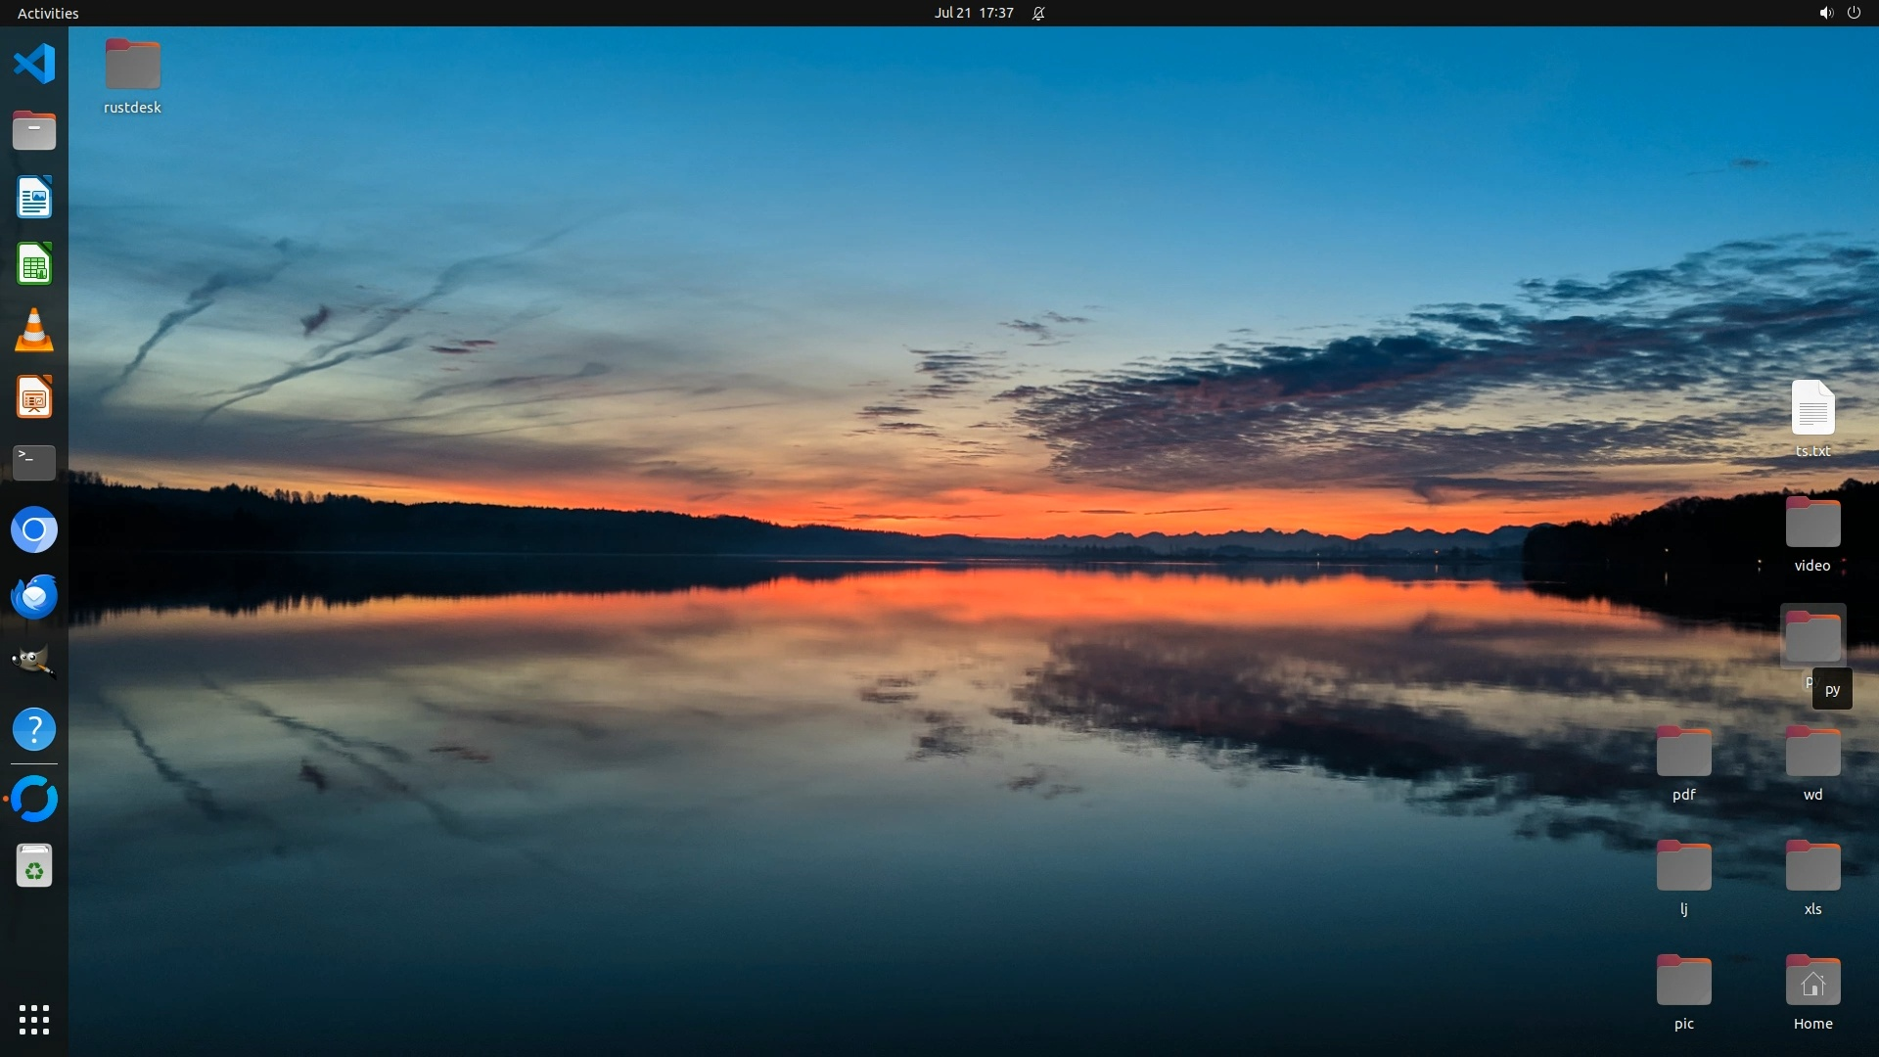Screen dimensions: 1879x1057
Task: Open the clock and calendar menu
Action: click(x=973, y=13)
